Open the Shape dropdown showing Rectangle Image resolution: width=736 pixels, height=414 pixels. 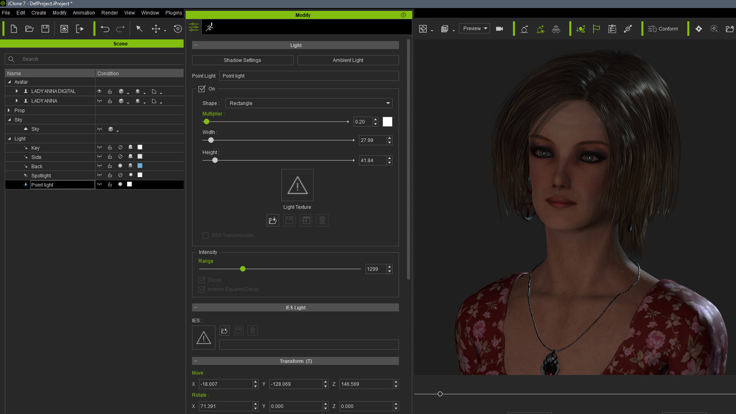(309, 103)
